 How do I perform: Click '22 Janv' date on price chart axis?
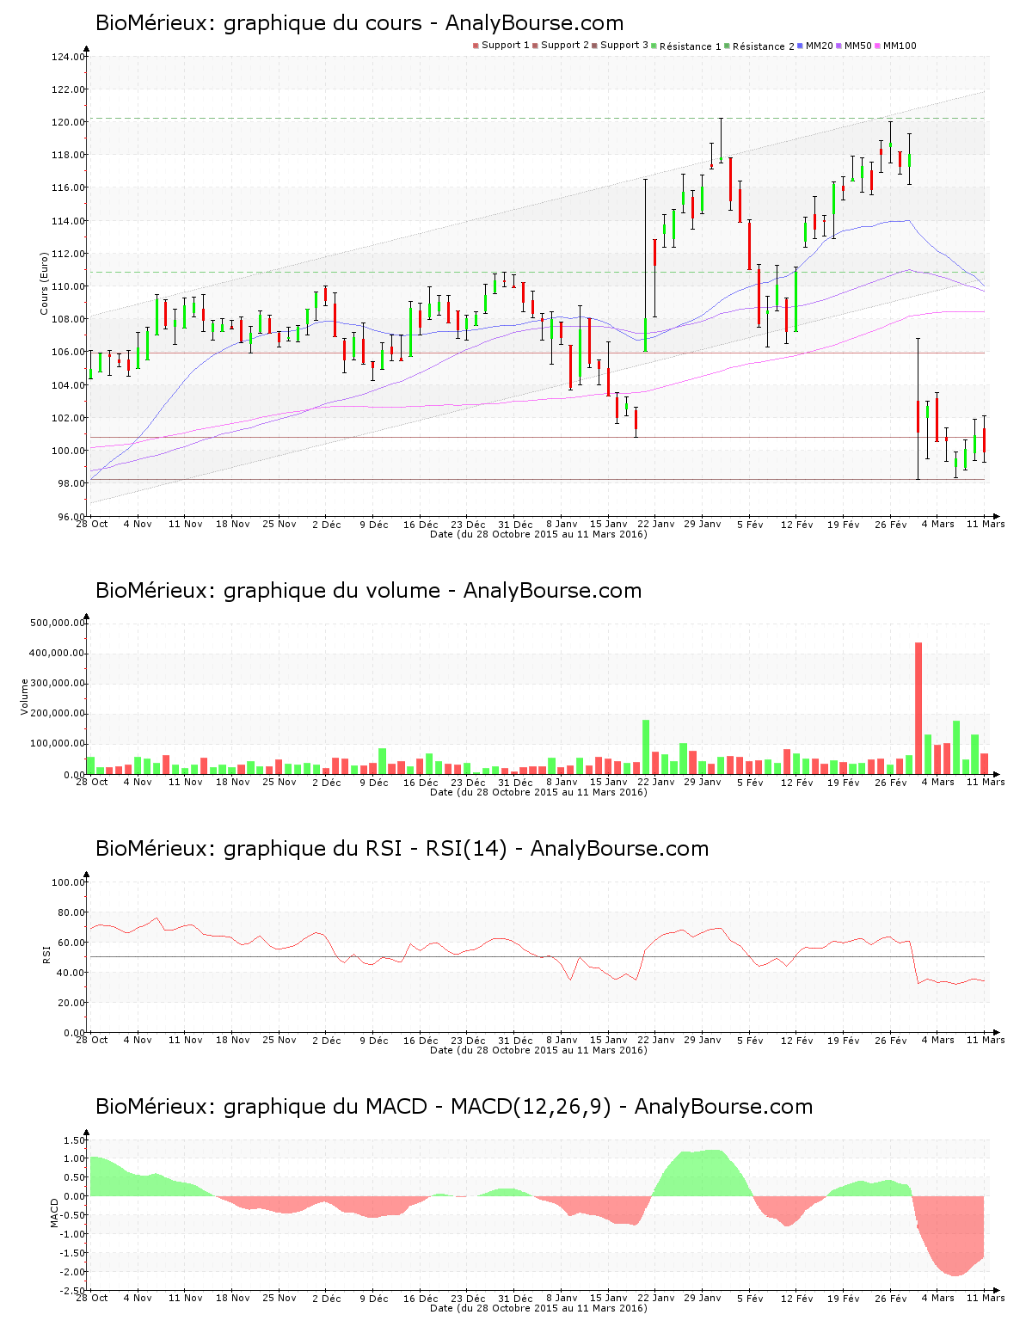(x=656, y=525)
